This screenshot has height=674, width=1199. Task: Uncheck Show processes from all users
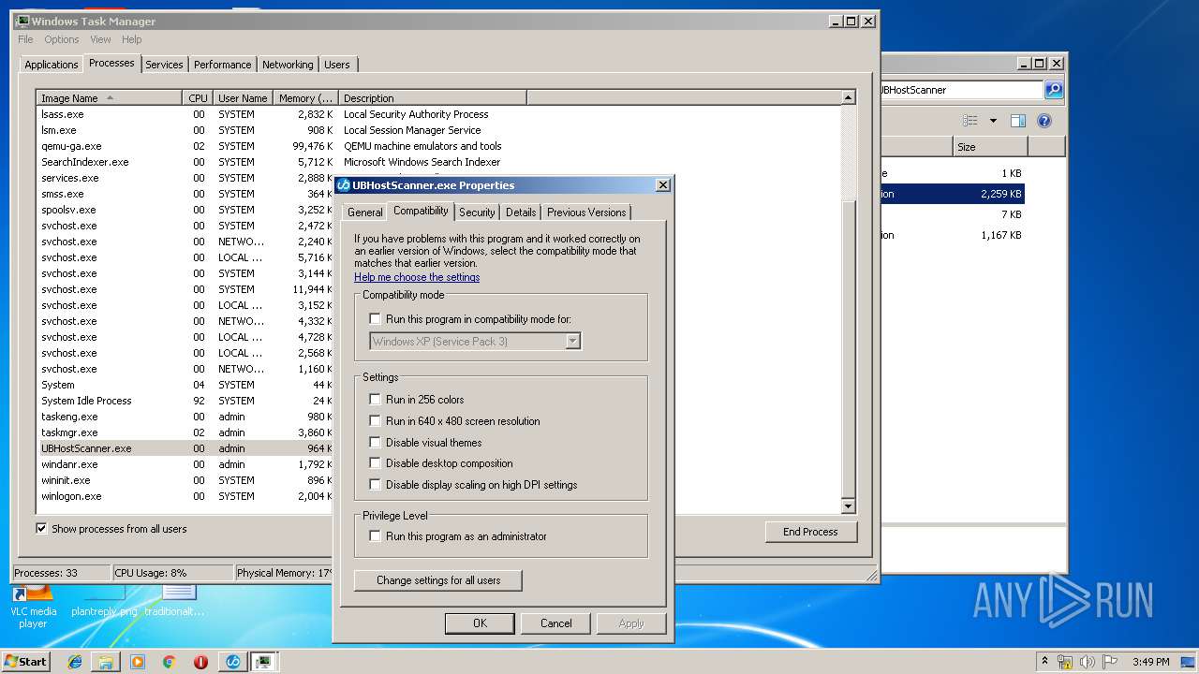click(41, 529)
